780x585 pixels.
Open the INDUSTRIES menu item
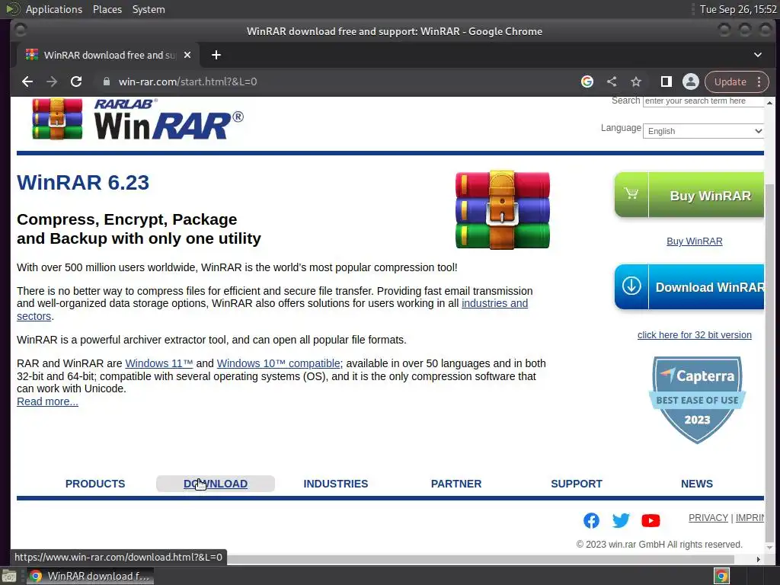(336, 484)
